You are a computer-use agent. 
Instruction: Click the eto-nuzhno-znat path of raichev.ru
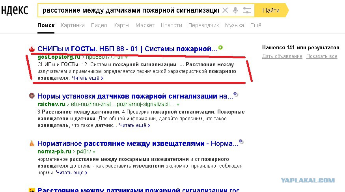tap(123, 104)
